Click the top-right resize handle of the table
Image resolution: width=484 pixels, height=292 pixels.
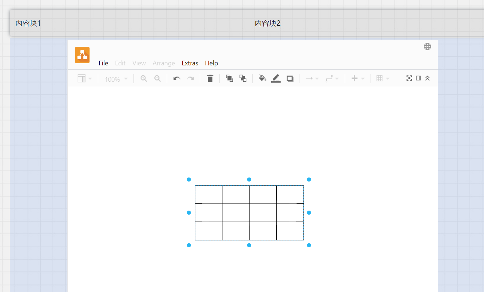pos(309,179)
